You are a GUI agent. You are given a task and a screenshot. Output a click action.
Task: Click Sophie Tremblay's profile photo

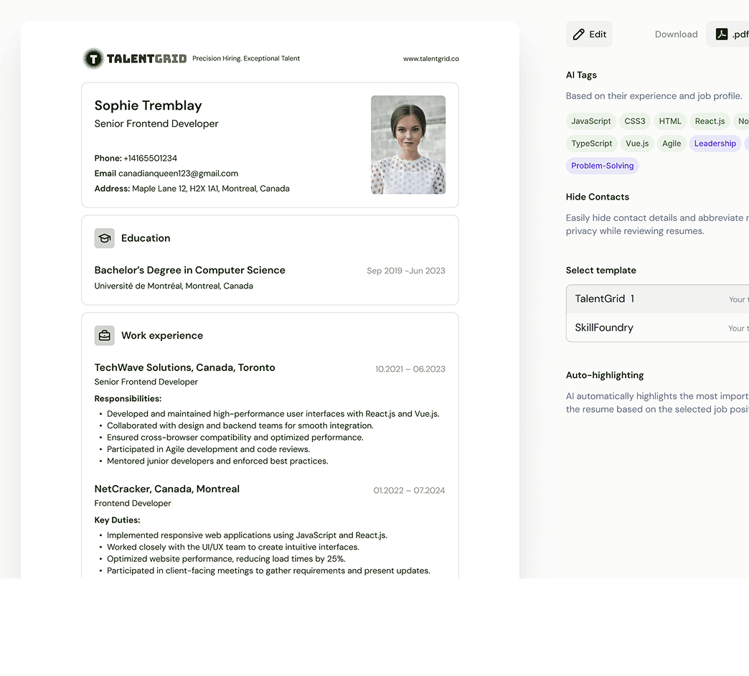tap(408, 145)
